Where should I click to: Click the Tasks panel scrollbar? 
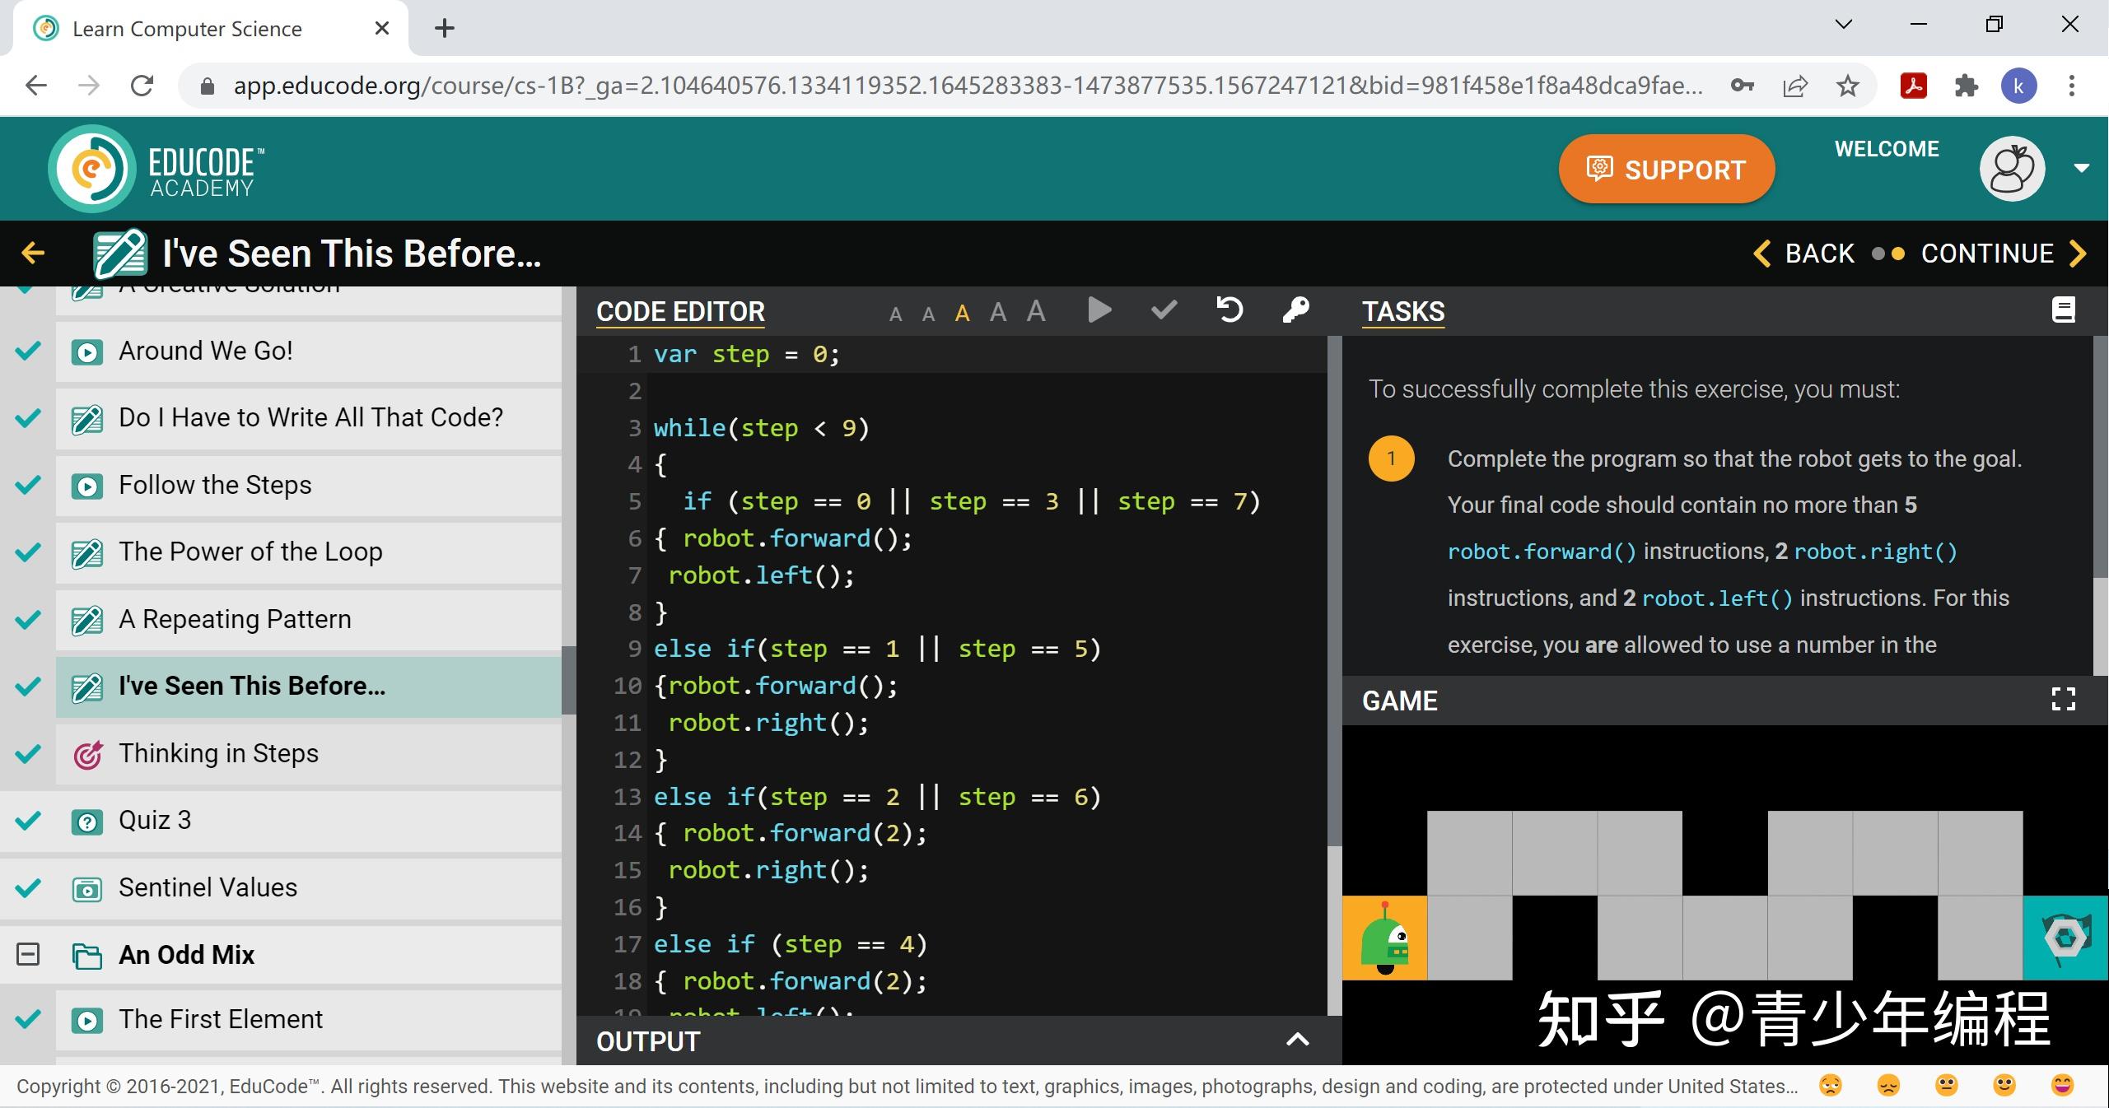(2101, 457)
